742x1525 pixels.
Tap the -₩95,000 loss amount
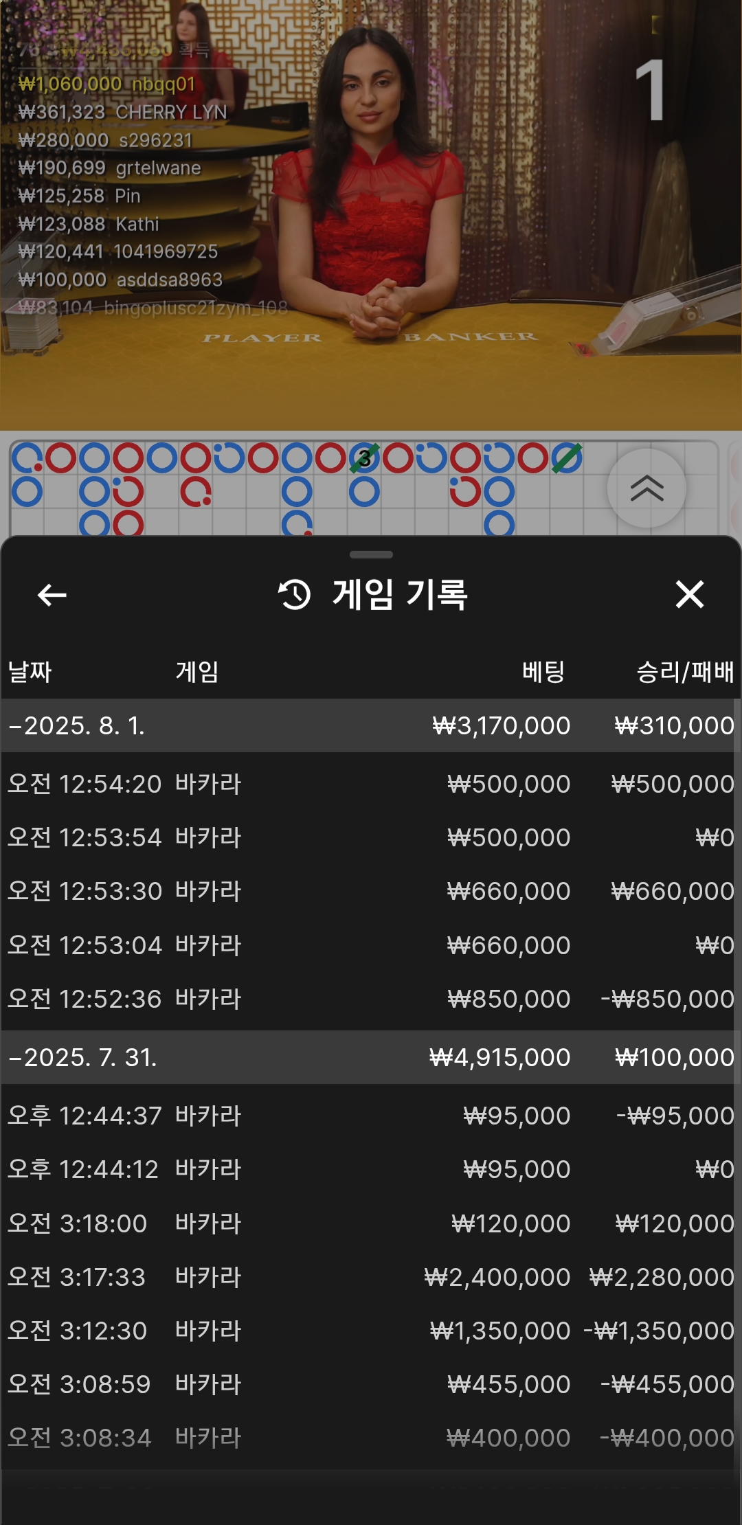pyautogui.click(x=675, y=1116)
